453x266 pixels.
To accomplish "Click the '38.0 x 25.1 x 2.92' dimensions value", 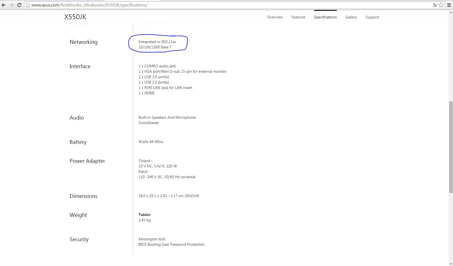I will coord(169,196).
